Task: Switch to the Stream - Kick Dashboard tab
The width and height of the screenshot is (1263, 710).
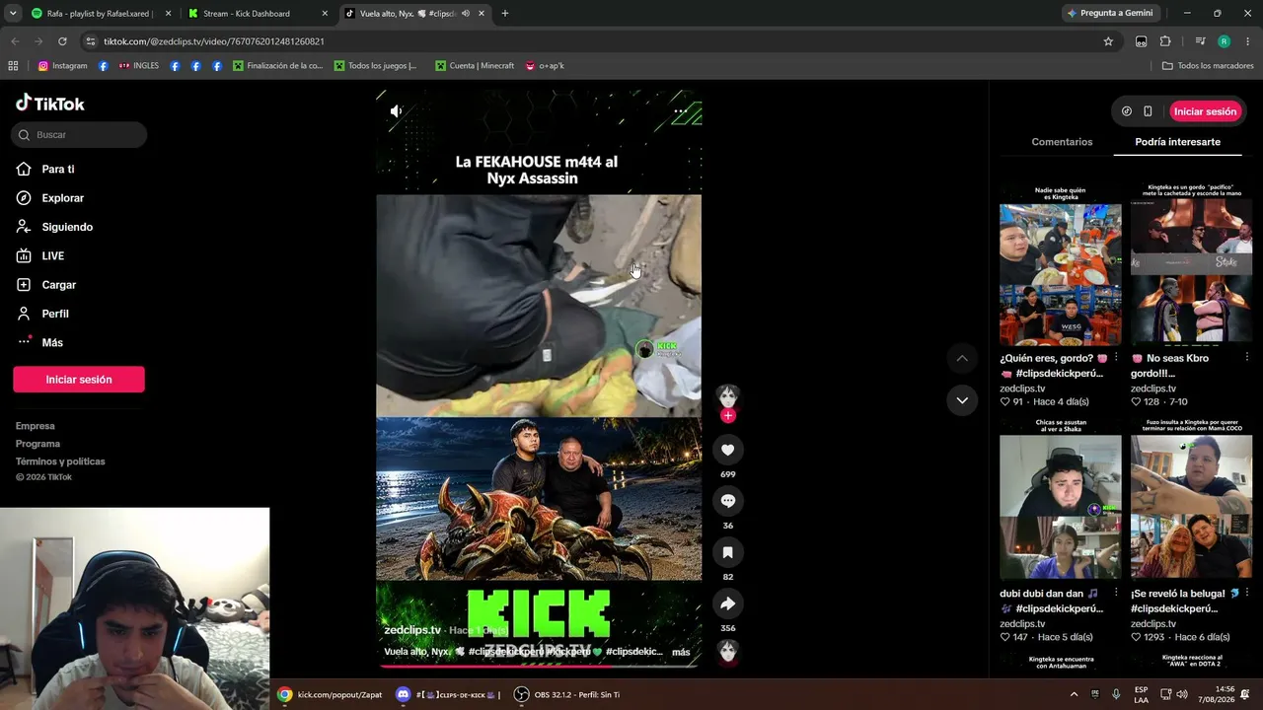Action: 259,14
